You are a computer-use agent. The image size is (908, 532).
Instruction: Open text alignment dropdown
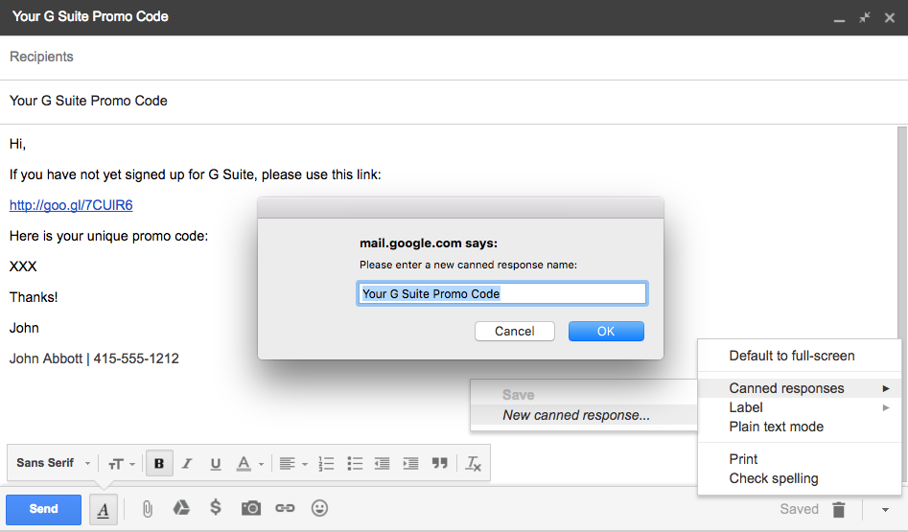click(293, 463)
